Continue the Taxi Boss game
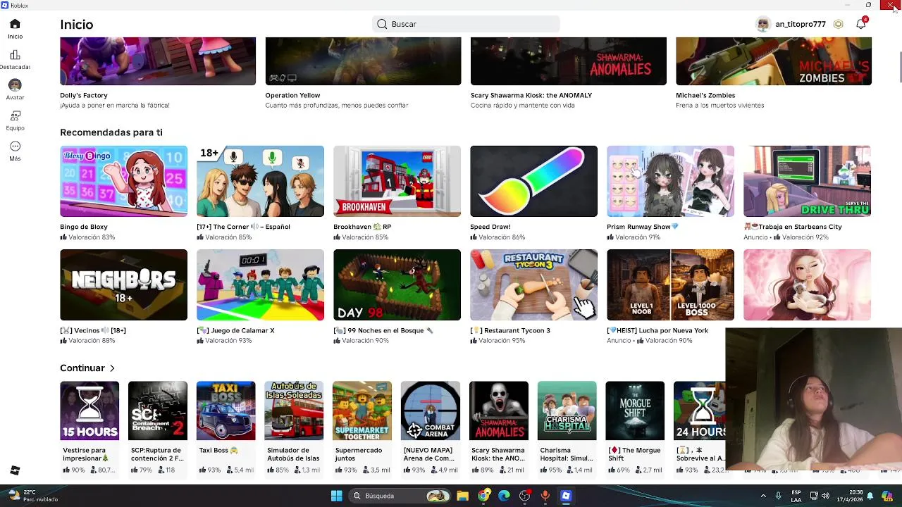 click(x=225, y=411)
